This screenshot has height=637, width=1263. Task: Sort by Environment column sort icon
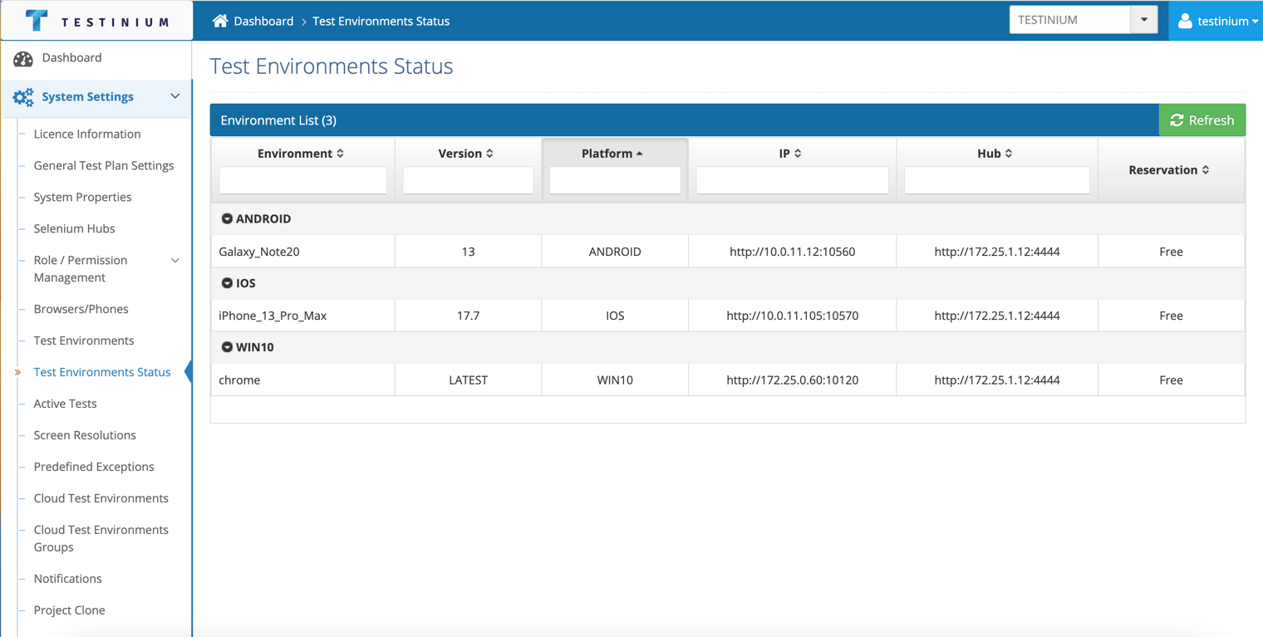pyautogui.click(x=341, y=154)
